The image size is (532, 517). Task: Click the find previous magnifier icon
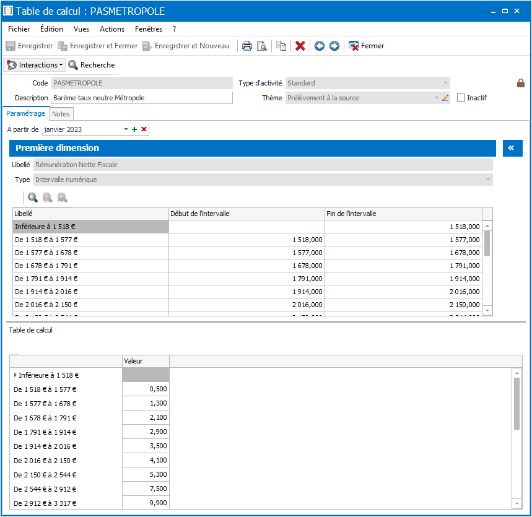coord(48,198)
